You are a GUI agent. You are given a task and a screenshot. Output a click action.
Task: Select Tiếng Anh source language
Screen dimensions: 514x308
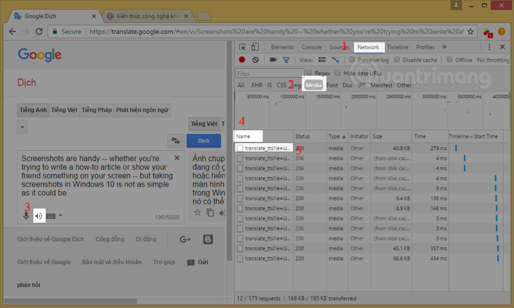[x=33, y=110]
